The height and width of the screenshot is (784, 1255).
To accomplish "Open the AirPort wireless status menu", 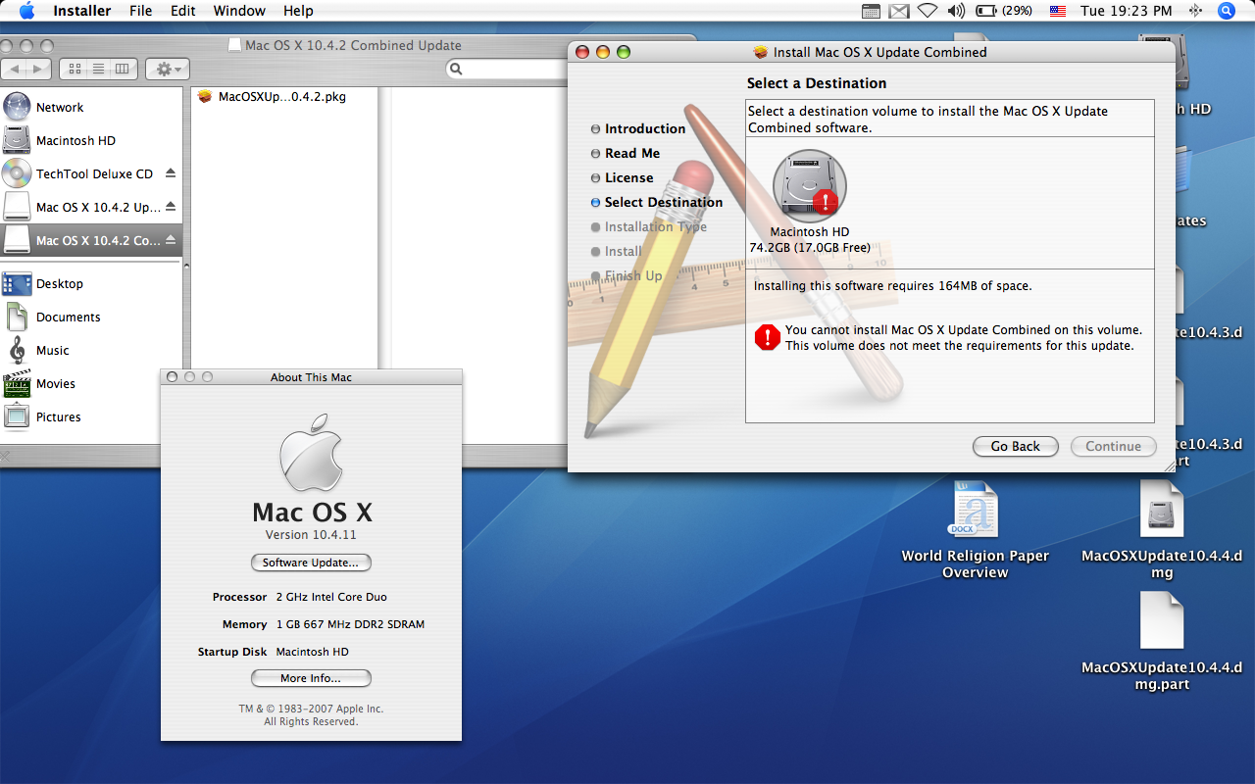I will [x=928, y=11].
